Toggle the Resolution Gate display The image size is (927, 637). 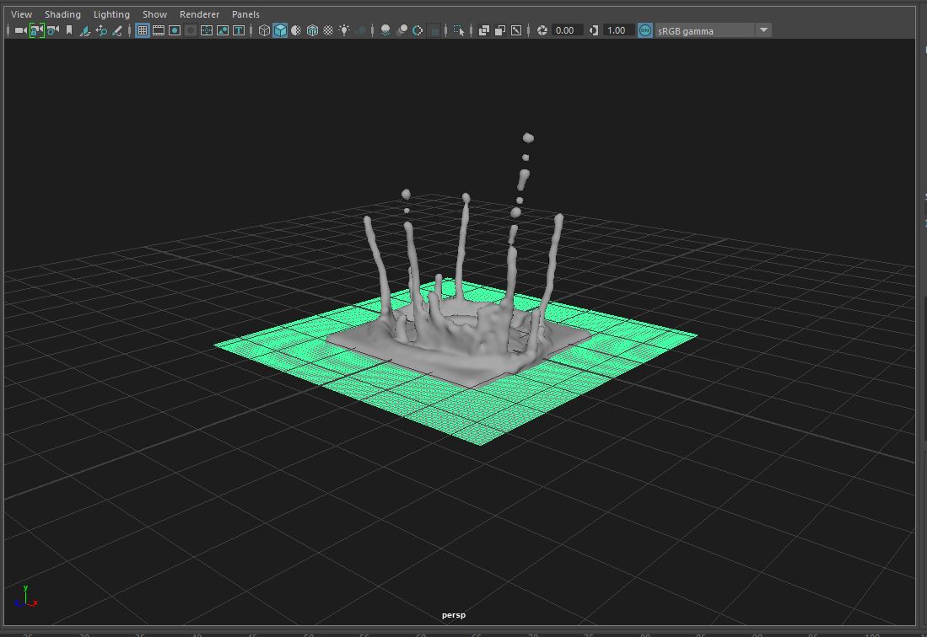tap(175, 30)
